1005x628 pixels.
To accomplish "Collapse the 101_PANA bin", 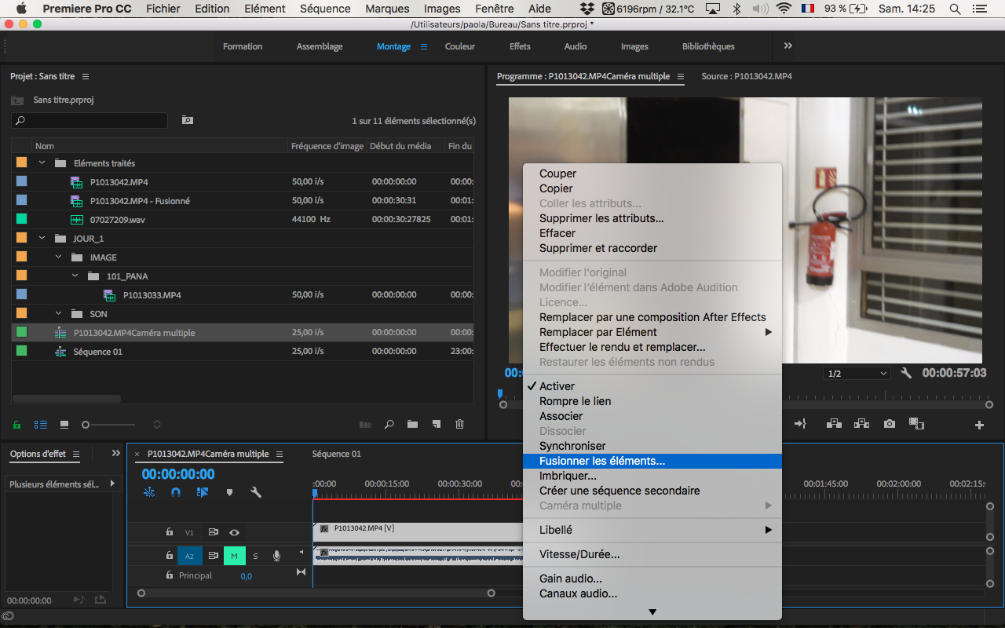I will click(x=75, y=276).
